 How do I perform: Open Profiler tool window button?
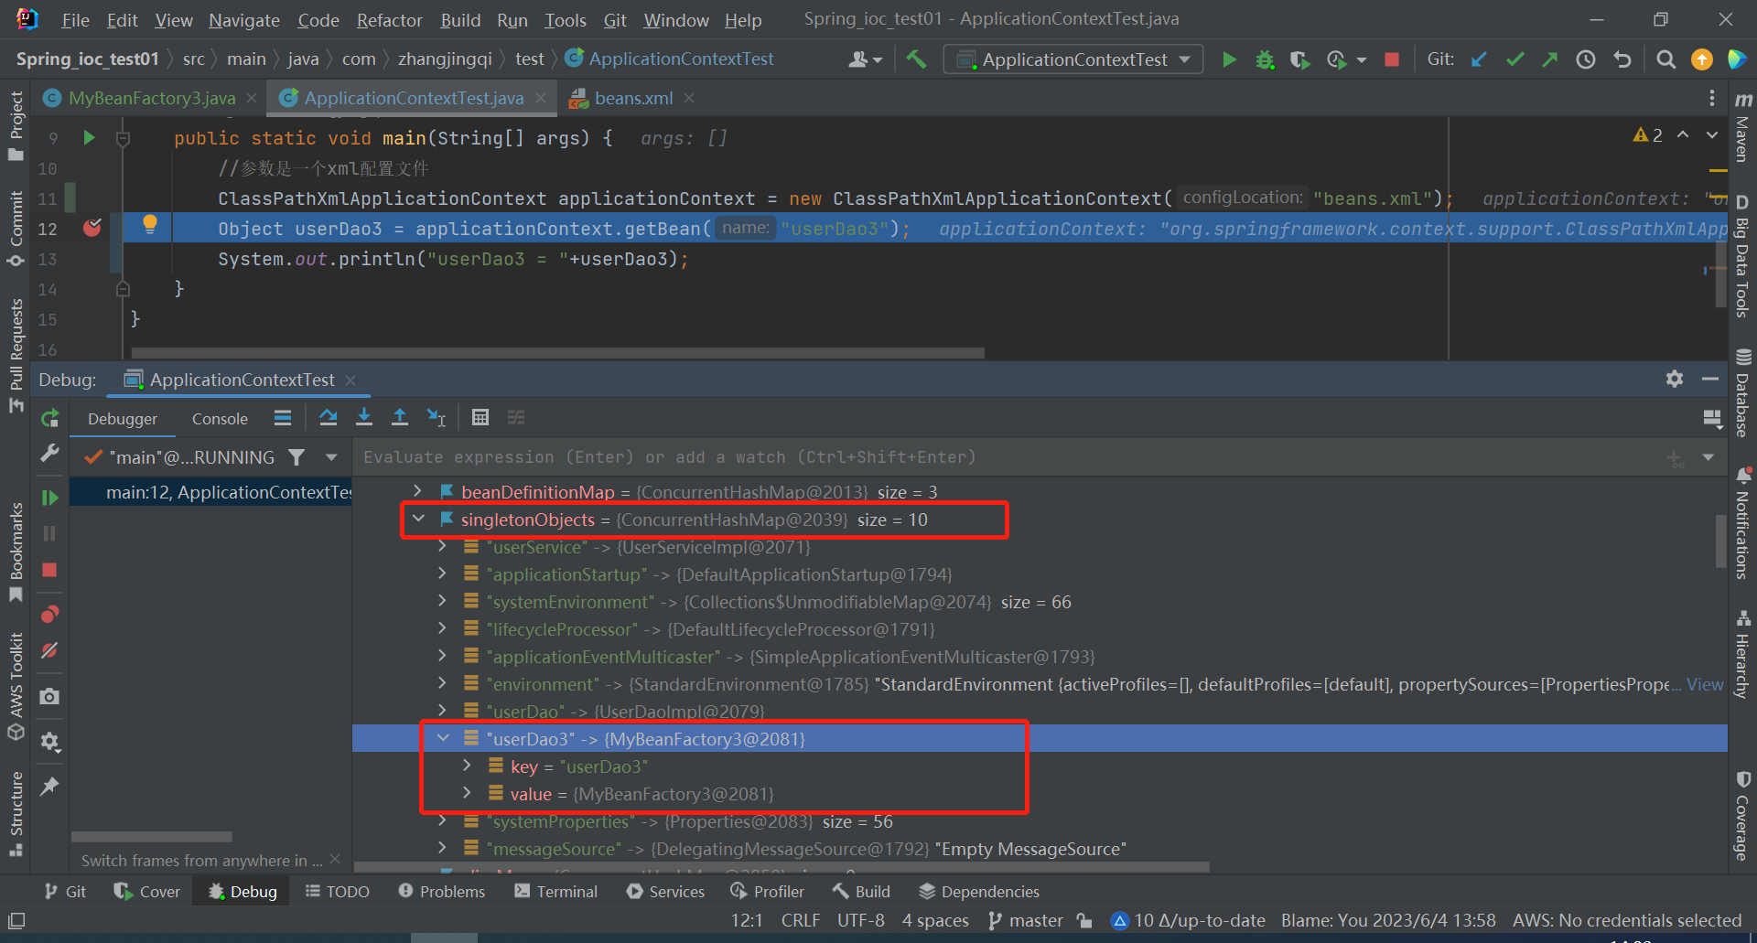pos(768,892)
